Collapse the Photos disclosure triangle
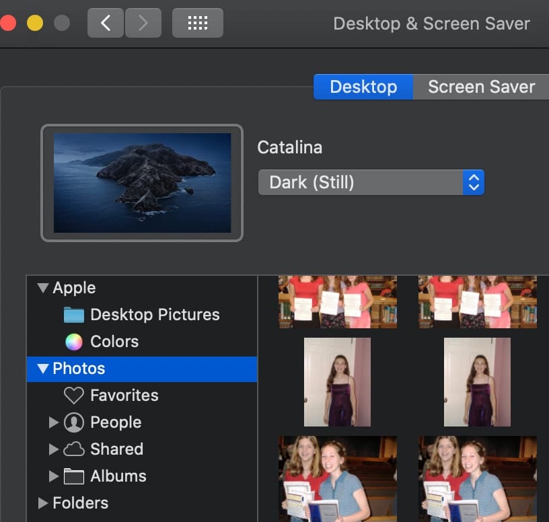This screenshot has width=549, height=522. point(43,369)
